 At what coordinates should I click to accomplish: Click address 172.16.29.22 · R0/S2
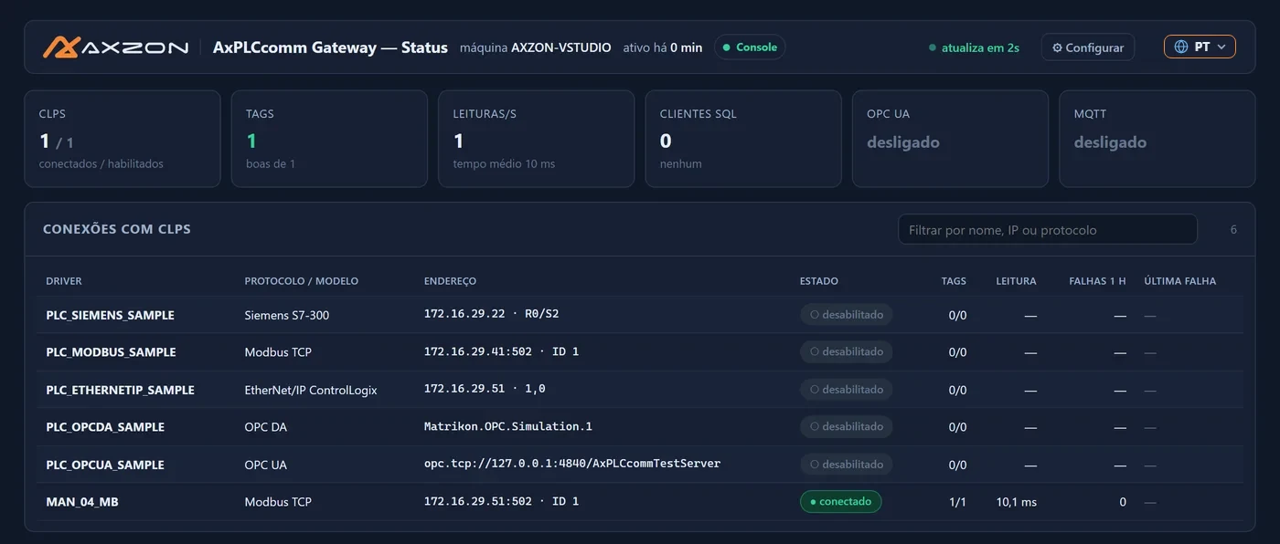click(x=492, y=314)
